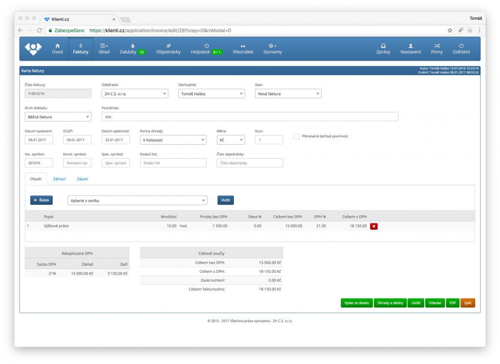
Task: Open Objednávky section icon
Action: click(x=168, y=45)
